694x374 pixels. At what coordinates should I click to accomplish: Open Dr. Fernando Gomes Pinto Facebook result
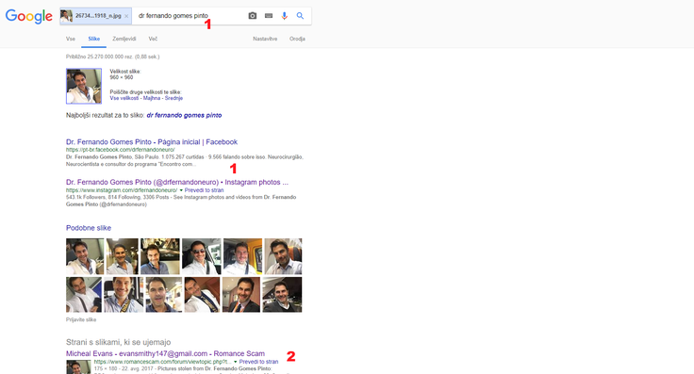152,142
